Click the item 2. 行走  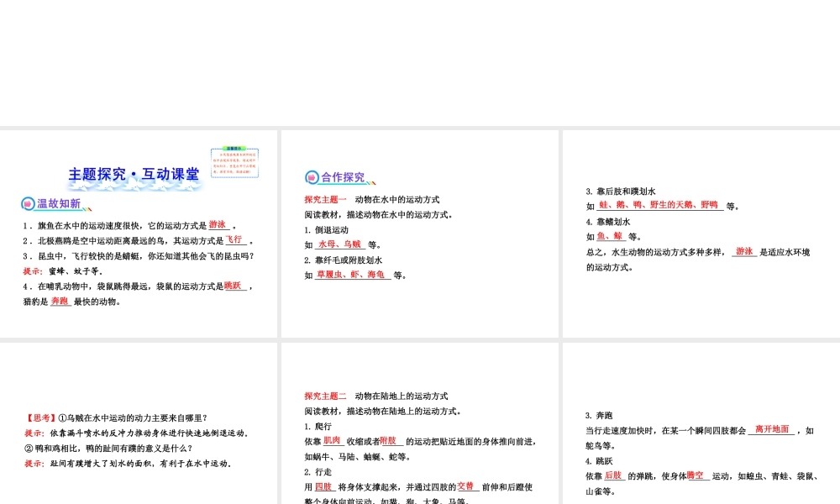click(318, 472)
